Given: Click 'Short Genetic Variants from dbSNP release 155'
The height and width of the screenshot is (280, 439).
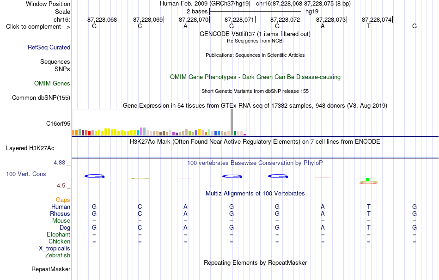Looking at the screenshot, I should [x=255, y=91].
